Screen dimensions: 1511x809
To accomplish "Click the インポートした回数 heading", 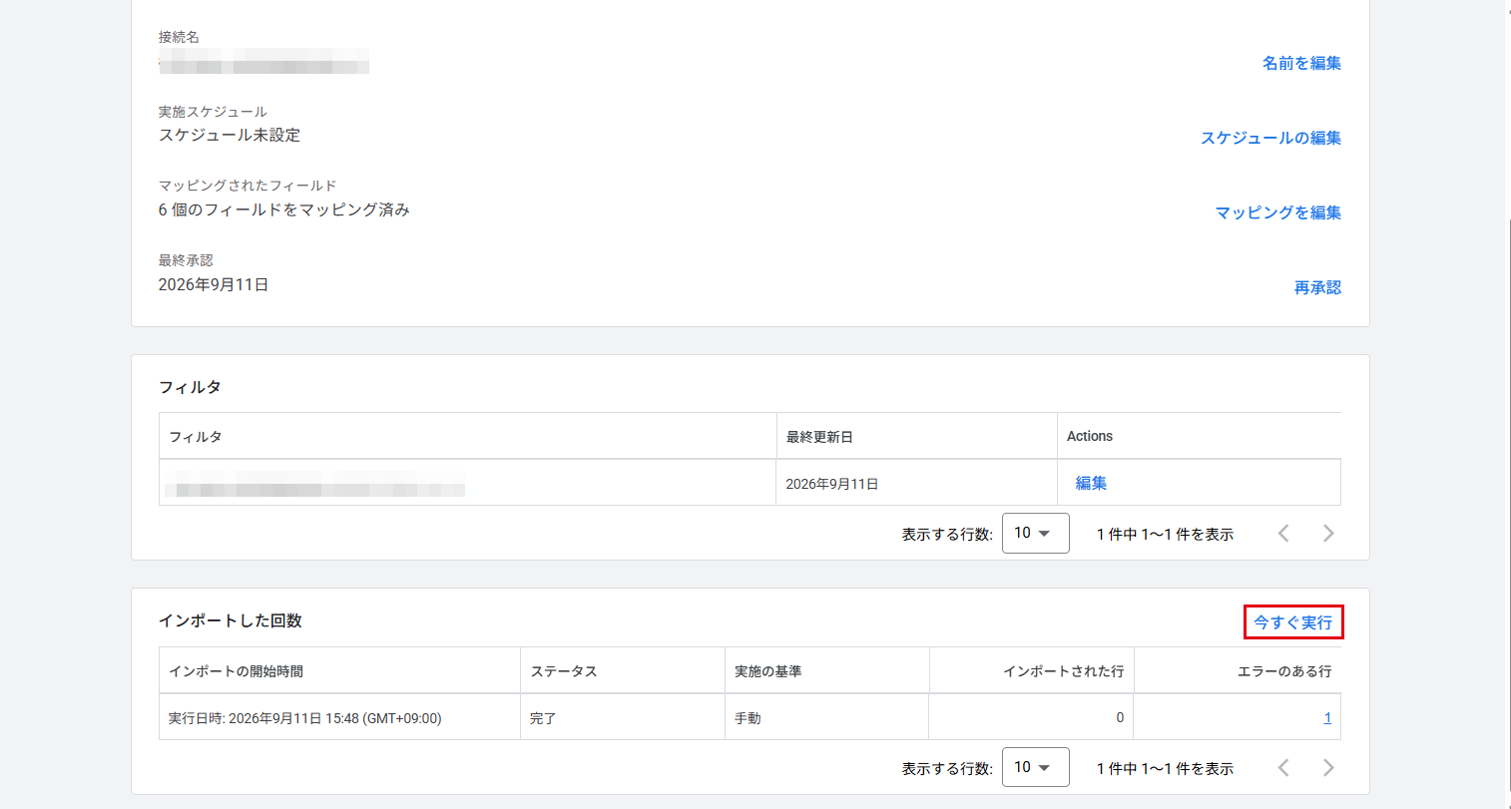I will click(231, 620).
